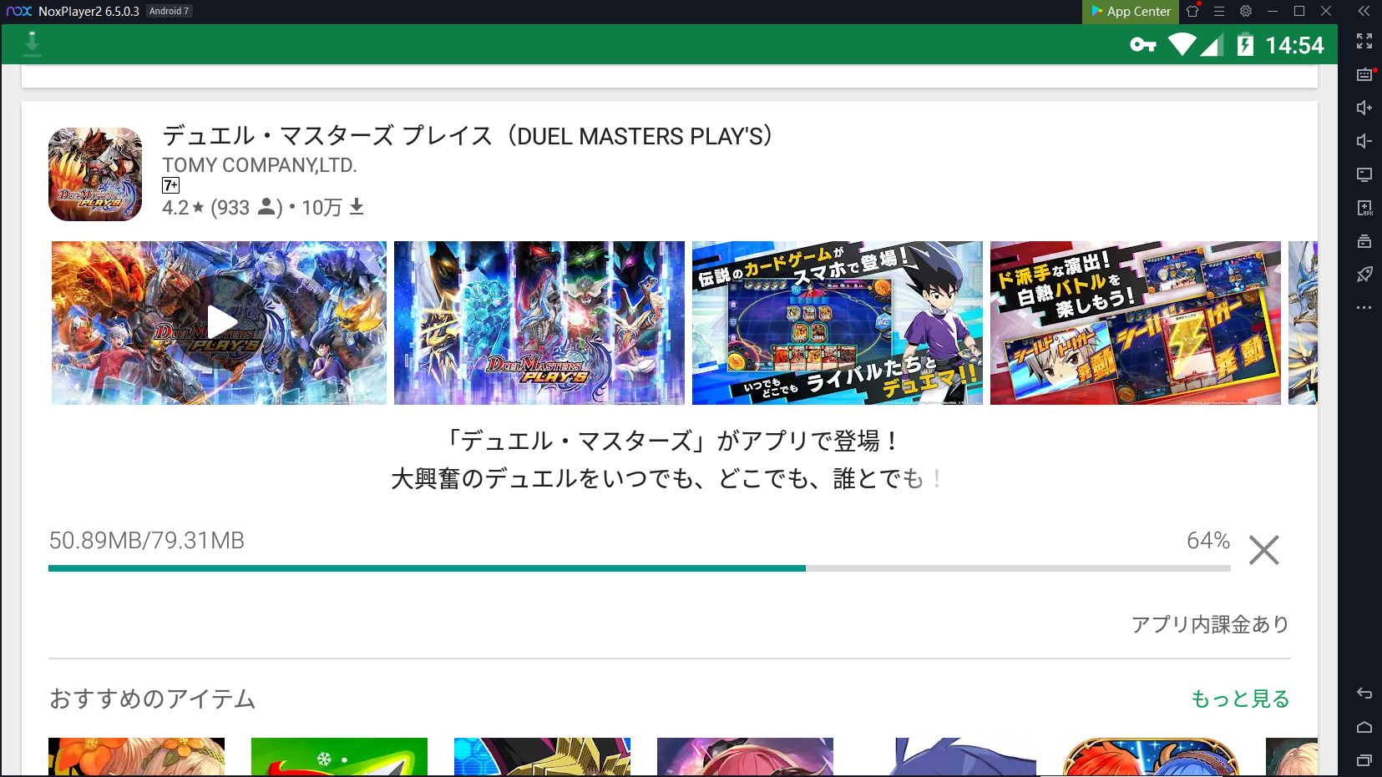The height and width of the screenshot is (777, 1382).
Task: Click the developer name TOMY COMPANY,LTD.
Action: (x=260, y=165)
